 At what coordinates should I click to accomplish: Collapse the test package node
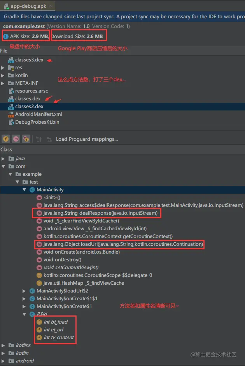17,182
